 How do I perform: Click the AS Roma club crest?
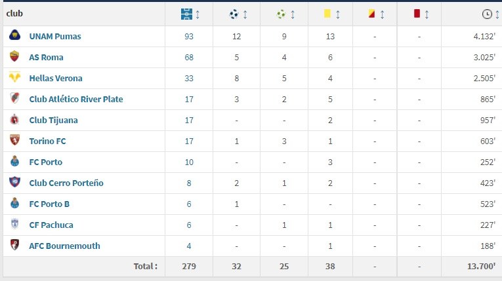(14, 56)
